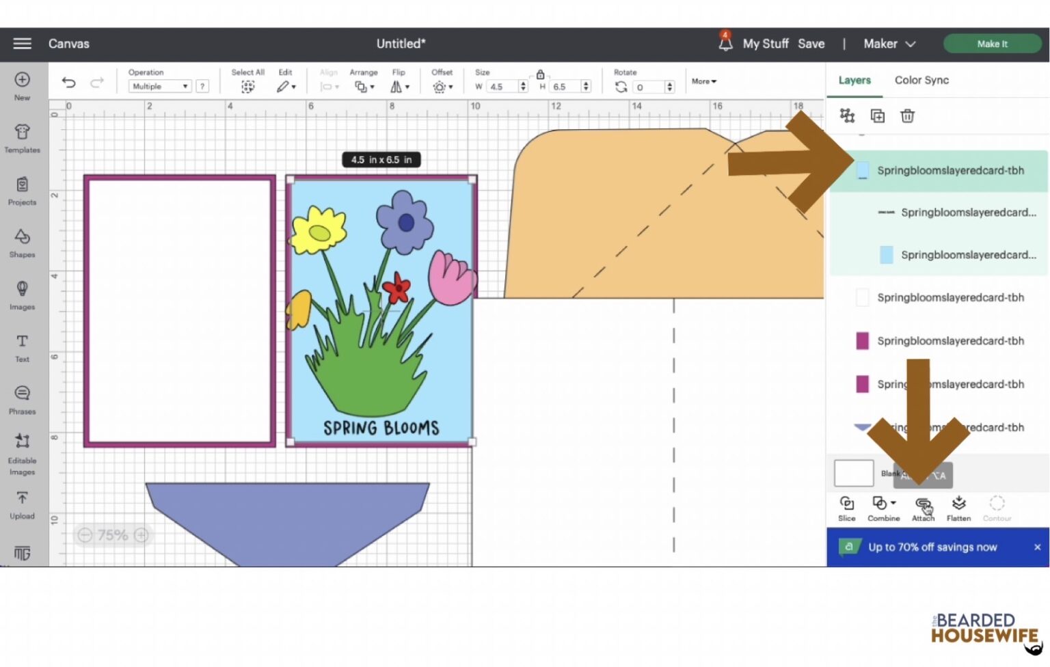Zoom in using the plus at 75%
This screenshot has width=1050, height=667.
point(142,535)
